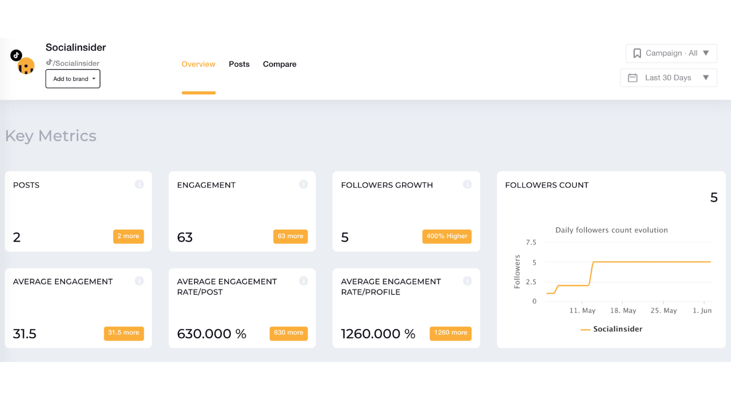Select the Overview tab
This screenshot has height=400, width=731.
(198, 64)
